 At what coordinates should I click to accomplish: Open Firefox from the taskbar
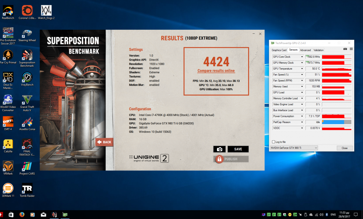(x=22, y=214)
